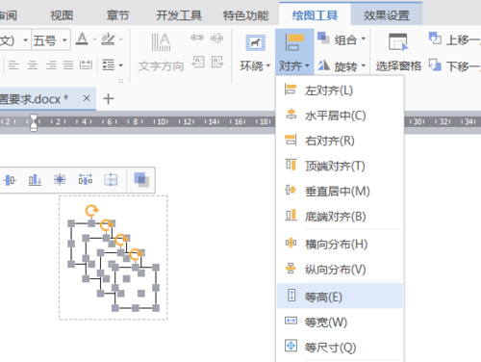This screenshot has height=362, width=481.
Task: Expand the 组合 group dropdown
Action: [364, 39]
